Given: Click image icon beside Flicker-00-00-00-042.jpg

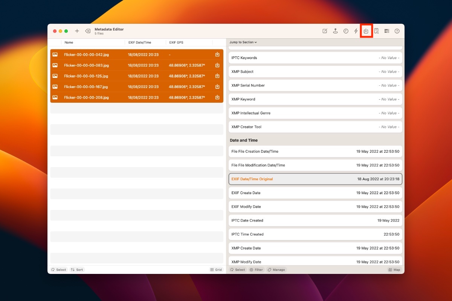Looking at the screenshot, I should pos(55,55).
